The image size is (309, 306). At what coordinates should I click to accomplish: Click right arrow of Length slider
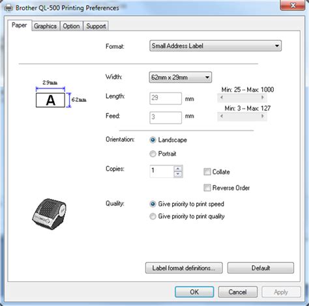click(263, 98)
